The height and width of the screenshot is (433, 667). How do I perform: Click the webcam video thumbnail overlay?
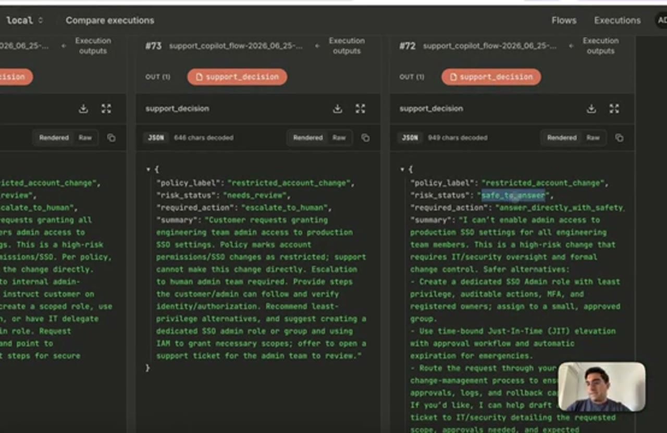pyautogui.click(x=601, y=387)
